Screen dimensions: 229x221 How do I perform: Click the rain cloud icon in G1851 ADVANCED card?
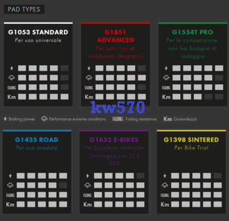coord(89,78)
